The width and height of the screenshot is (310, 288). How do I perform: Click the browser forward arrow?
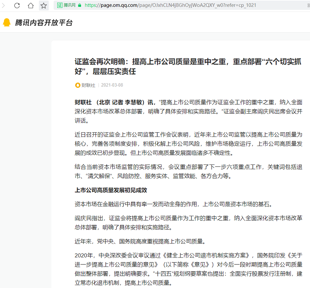click(x=3, y=6)
